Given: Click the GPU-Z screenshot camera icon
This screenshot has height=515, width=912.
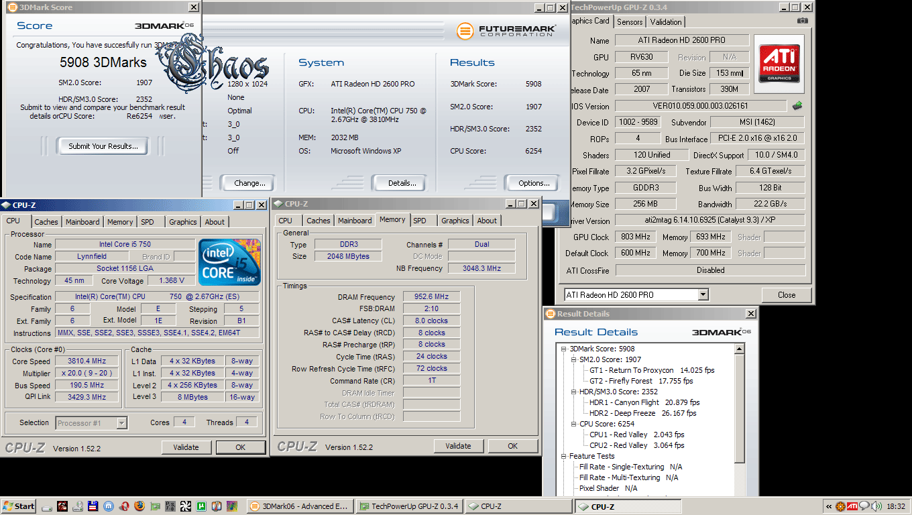Looking at the screenshot, I should pos(802,21).
